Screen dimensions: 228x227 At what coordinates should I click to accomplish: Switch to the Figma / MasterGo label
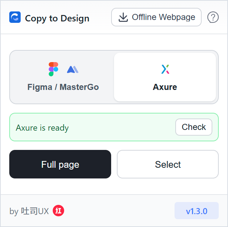click(63, 87)
